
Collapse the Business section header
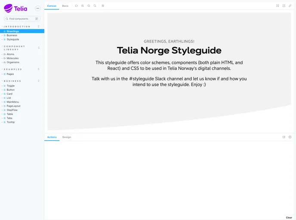(x=12, y=81)
